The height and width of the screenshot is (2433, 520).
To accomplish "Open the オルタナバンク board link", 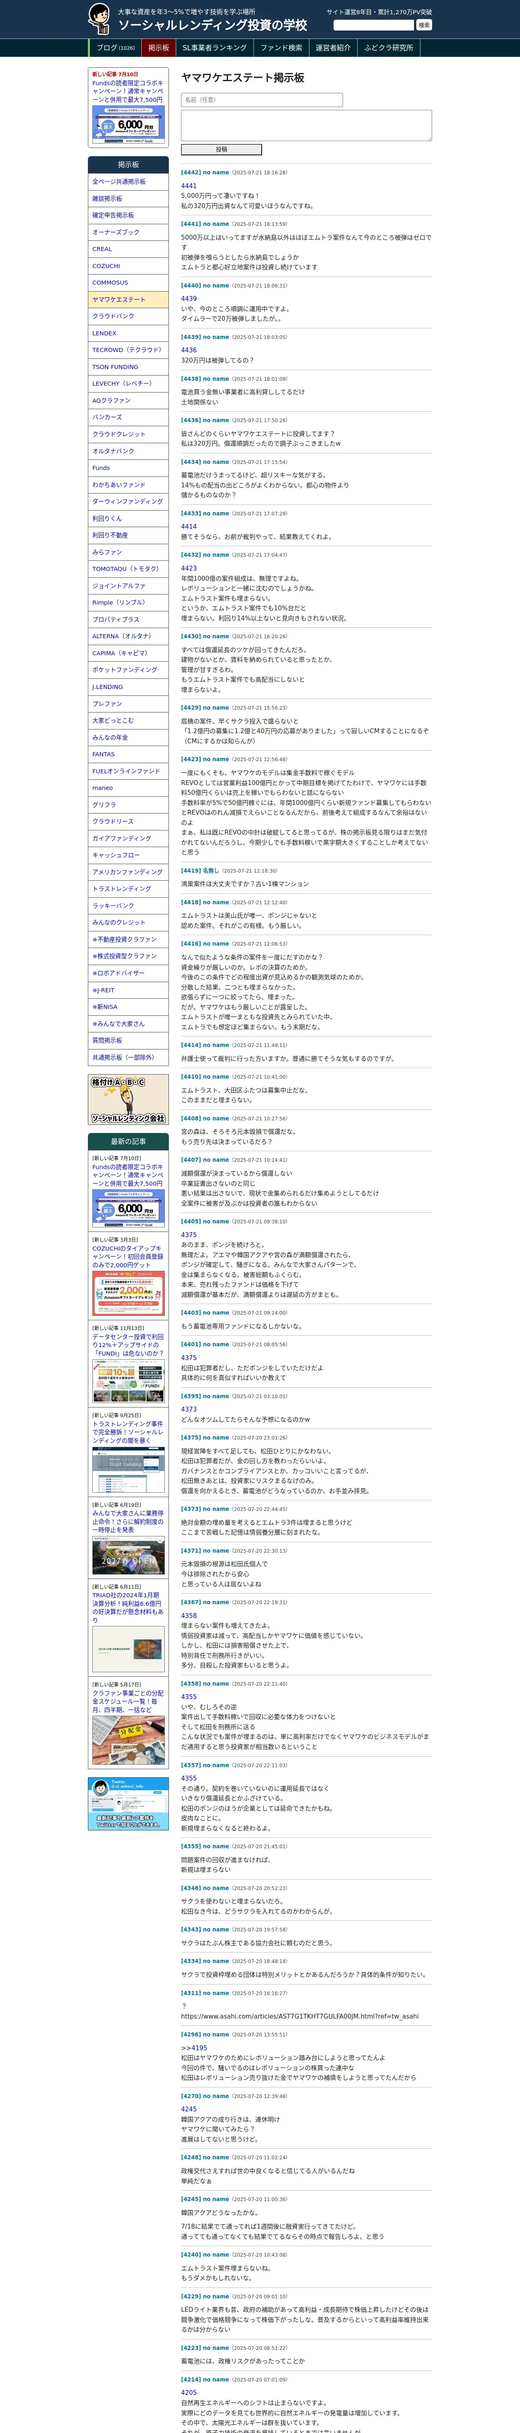I will coord(128,451).
